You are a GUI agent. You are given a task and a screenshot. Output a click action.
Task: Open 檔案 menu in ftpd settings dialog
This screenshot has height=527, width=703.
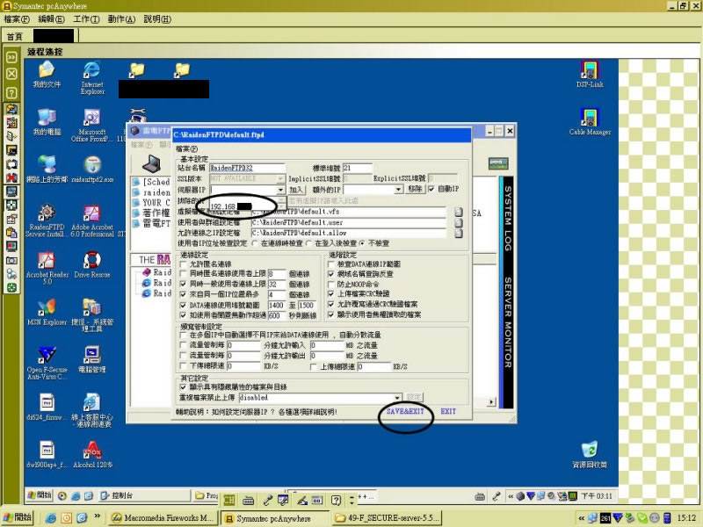(186, 148)
